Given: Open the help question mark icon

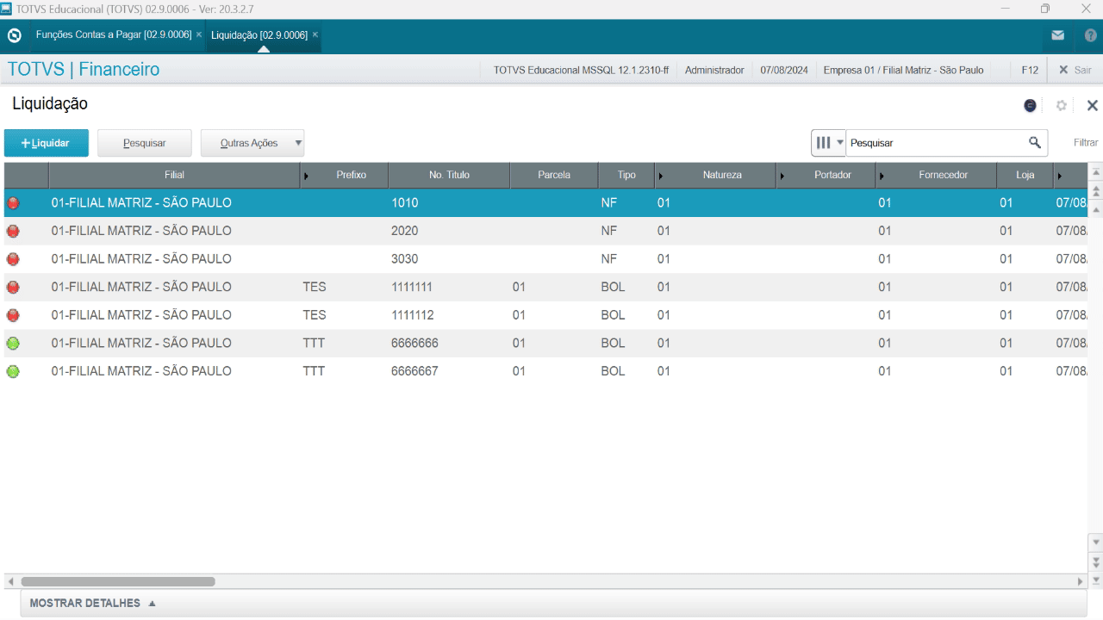Looking at the screenshot, I should tap(1090, 35).
